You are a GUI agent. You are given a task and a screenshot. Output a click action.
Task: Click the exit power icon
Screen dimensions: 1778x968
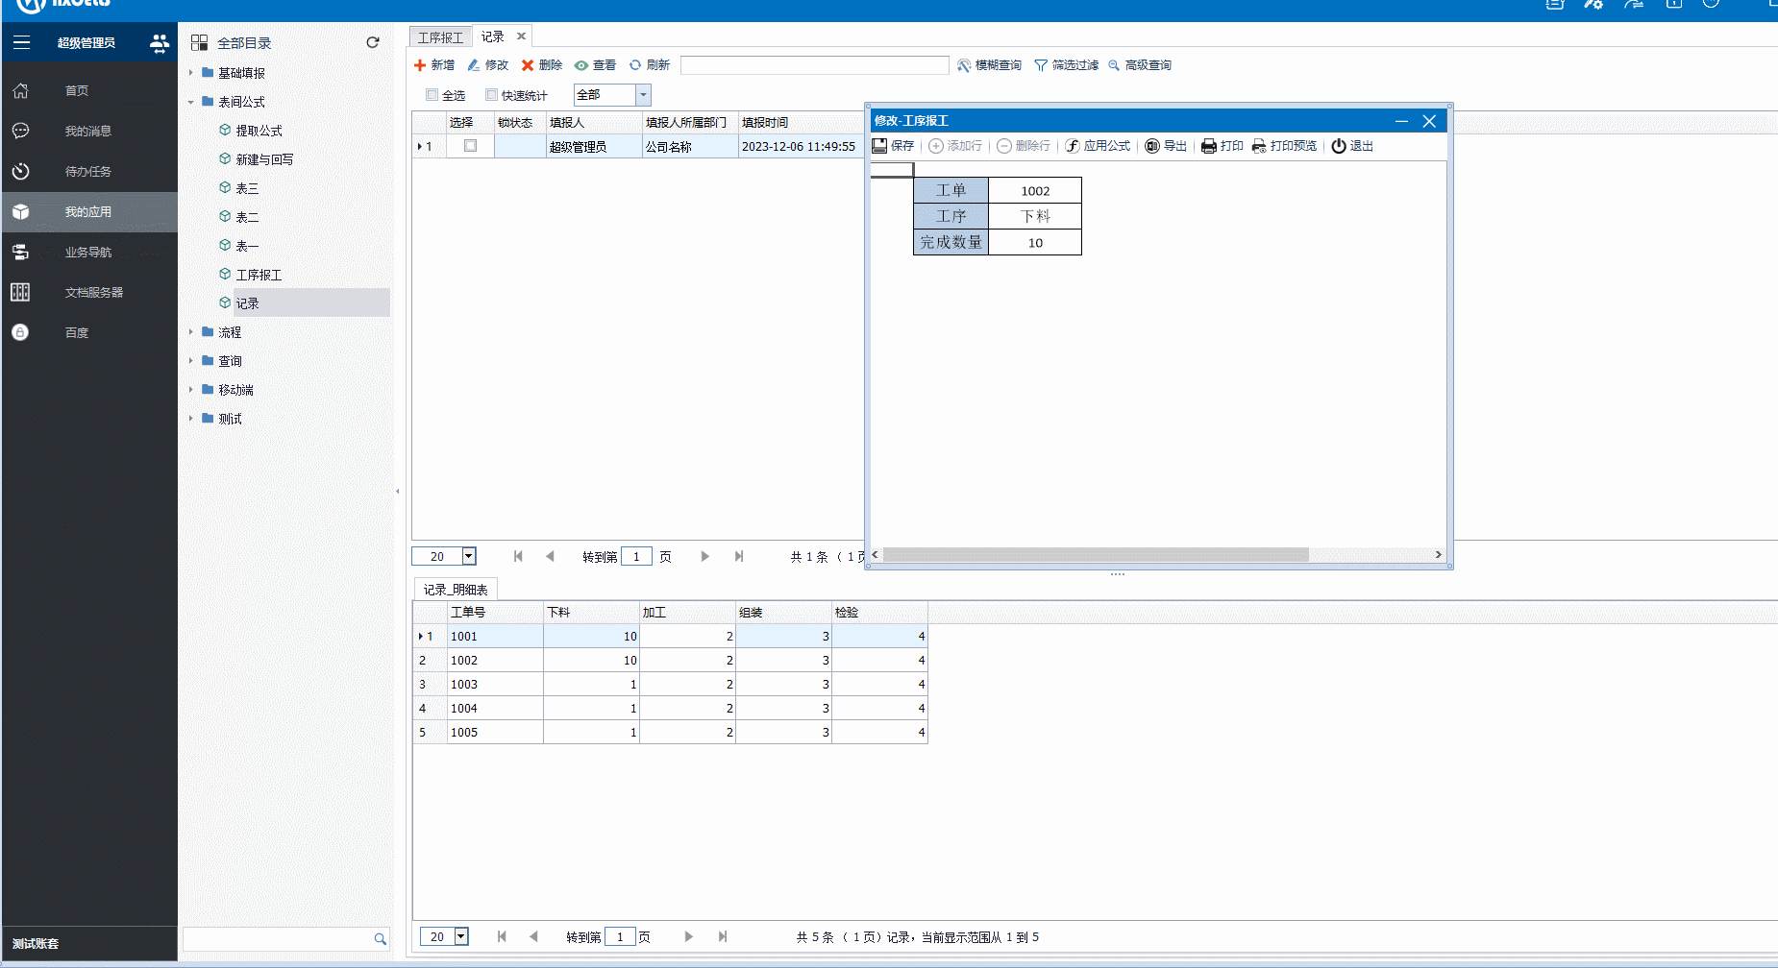point(1339,146)
